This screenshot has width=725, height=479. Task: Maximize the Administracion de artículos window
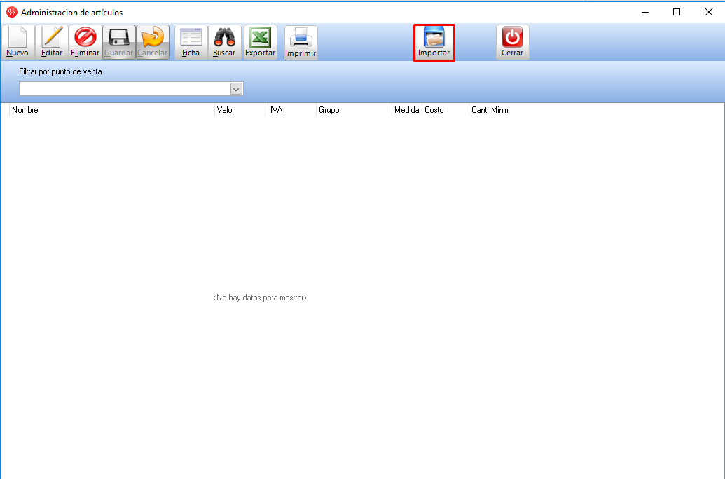pos(677,12)
